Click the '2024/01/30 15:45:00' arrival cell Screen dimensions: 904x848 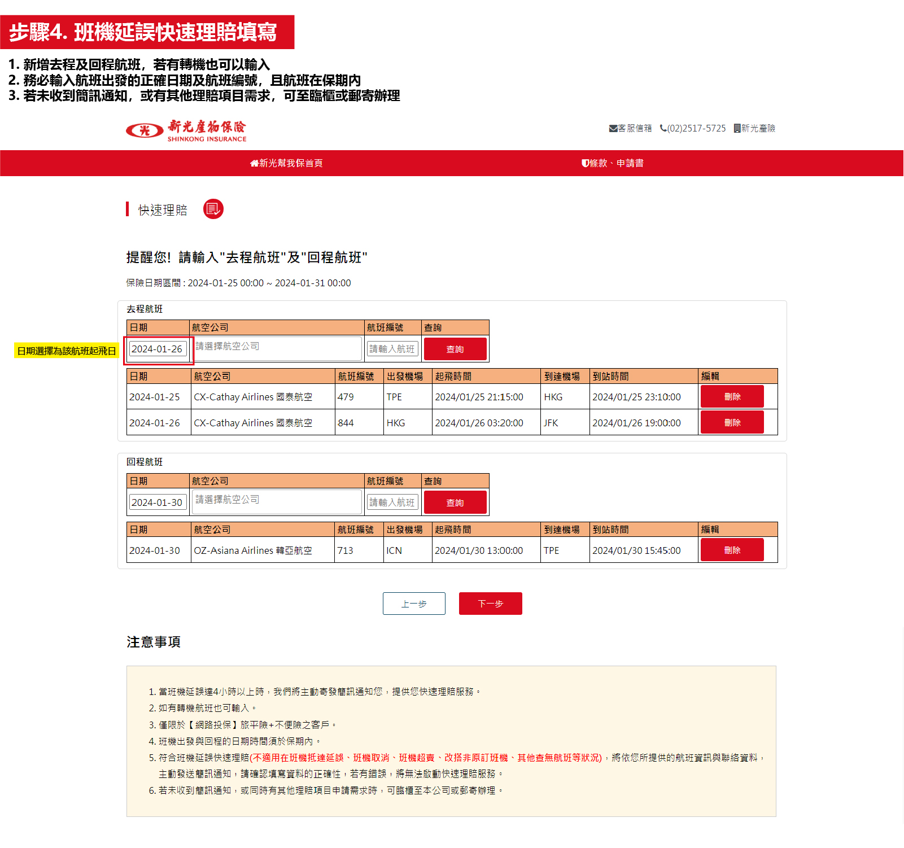point(644,550)
